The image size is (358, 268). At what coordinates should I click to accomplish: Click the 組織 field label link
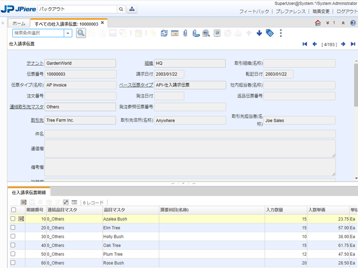[149, 64]
